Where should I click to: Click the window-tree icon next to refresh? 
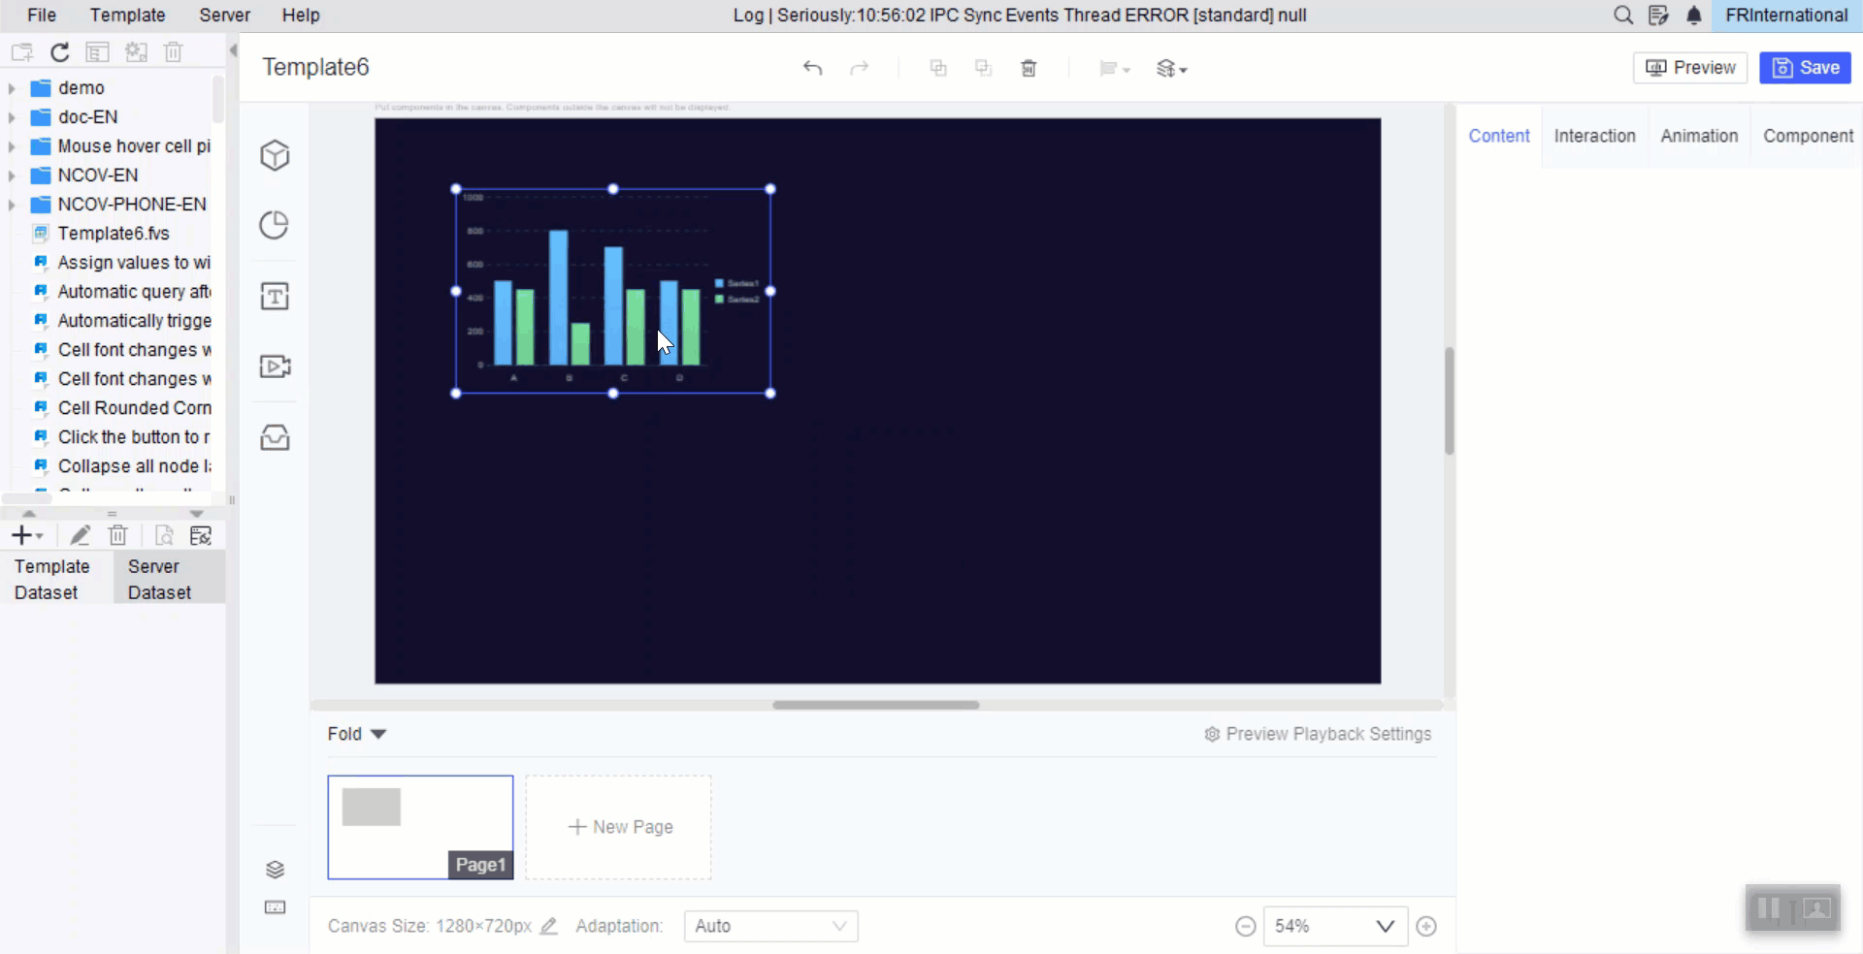(x=97, y=52)
